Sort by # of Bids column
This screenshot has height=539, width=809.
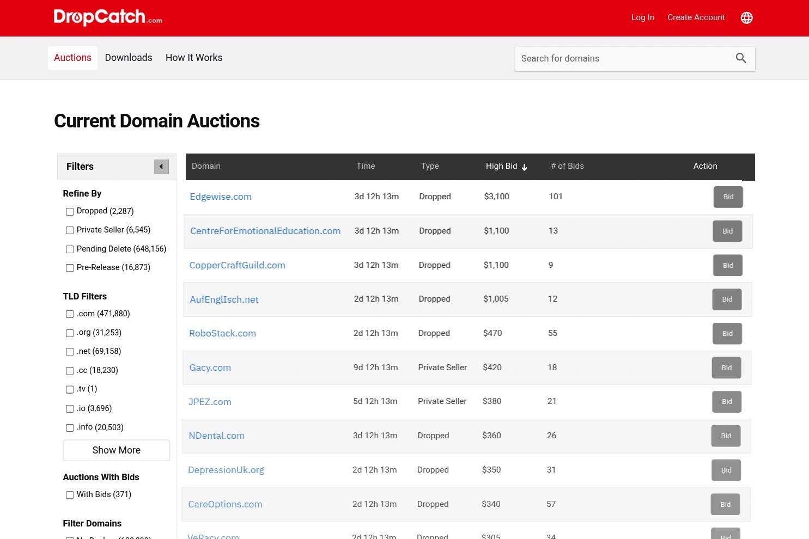(x=567, y=166)
